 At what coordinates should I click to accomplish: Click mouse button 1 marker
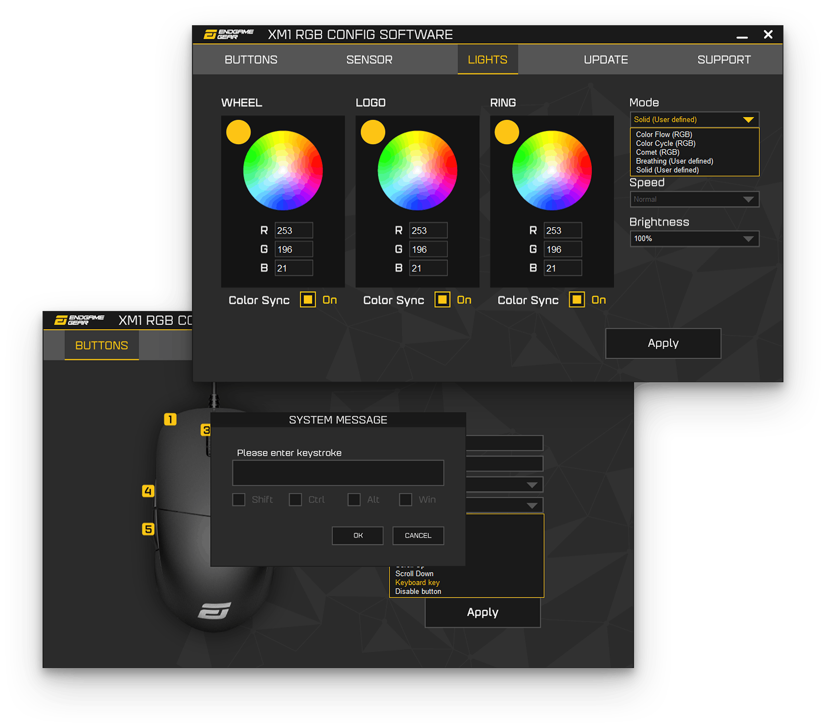pyautogui.click(x=170, y=419)
